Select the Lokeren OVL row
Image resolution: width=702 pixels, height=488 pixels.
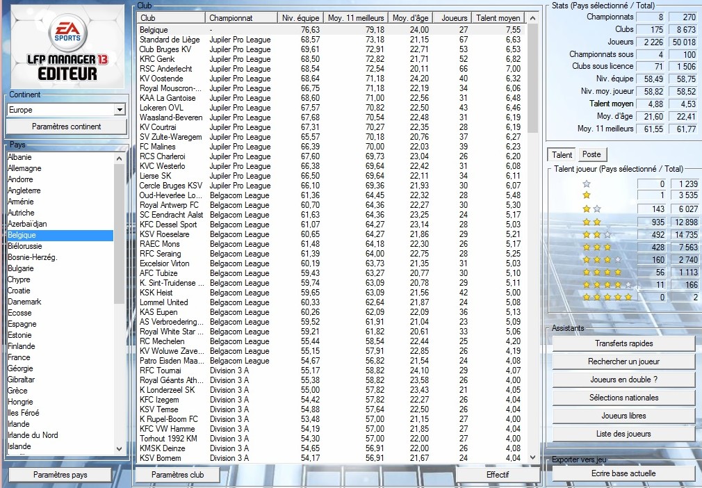(x=332, y=108)
